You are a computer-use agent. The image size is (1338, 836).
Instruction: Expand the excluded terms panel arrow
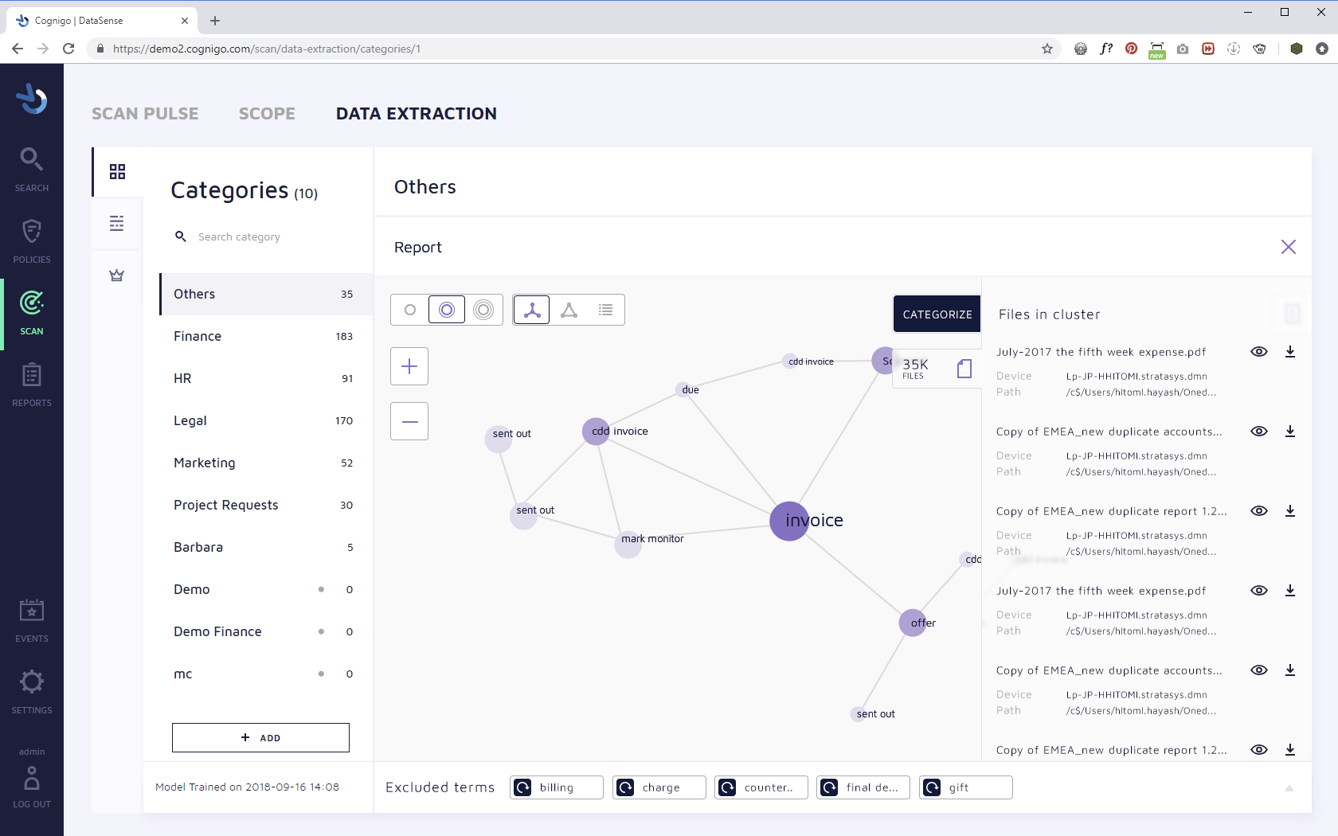(x=1289, y=788)
